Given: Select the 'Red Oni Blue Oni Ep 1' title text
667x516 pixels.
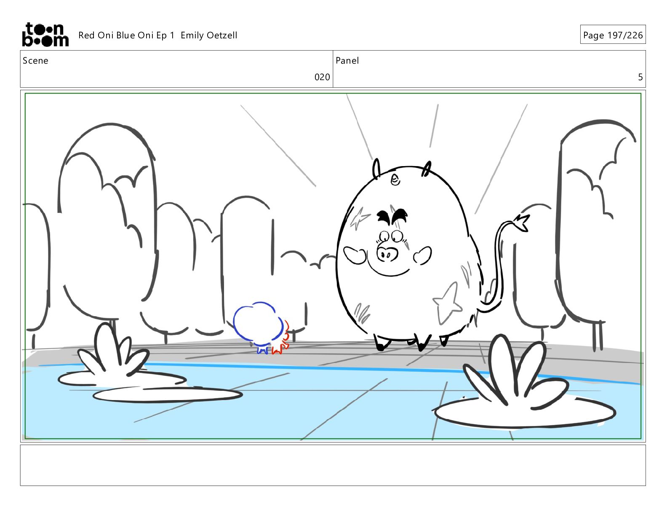Looking at the screenshot, I should pyautogui.click(x=126, y=35).
